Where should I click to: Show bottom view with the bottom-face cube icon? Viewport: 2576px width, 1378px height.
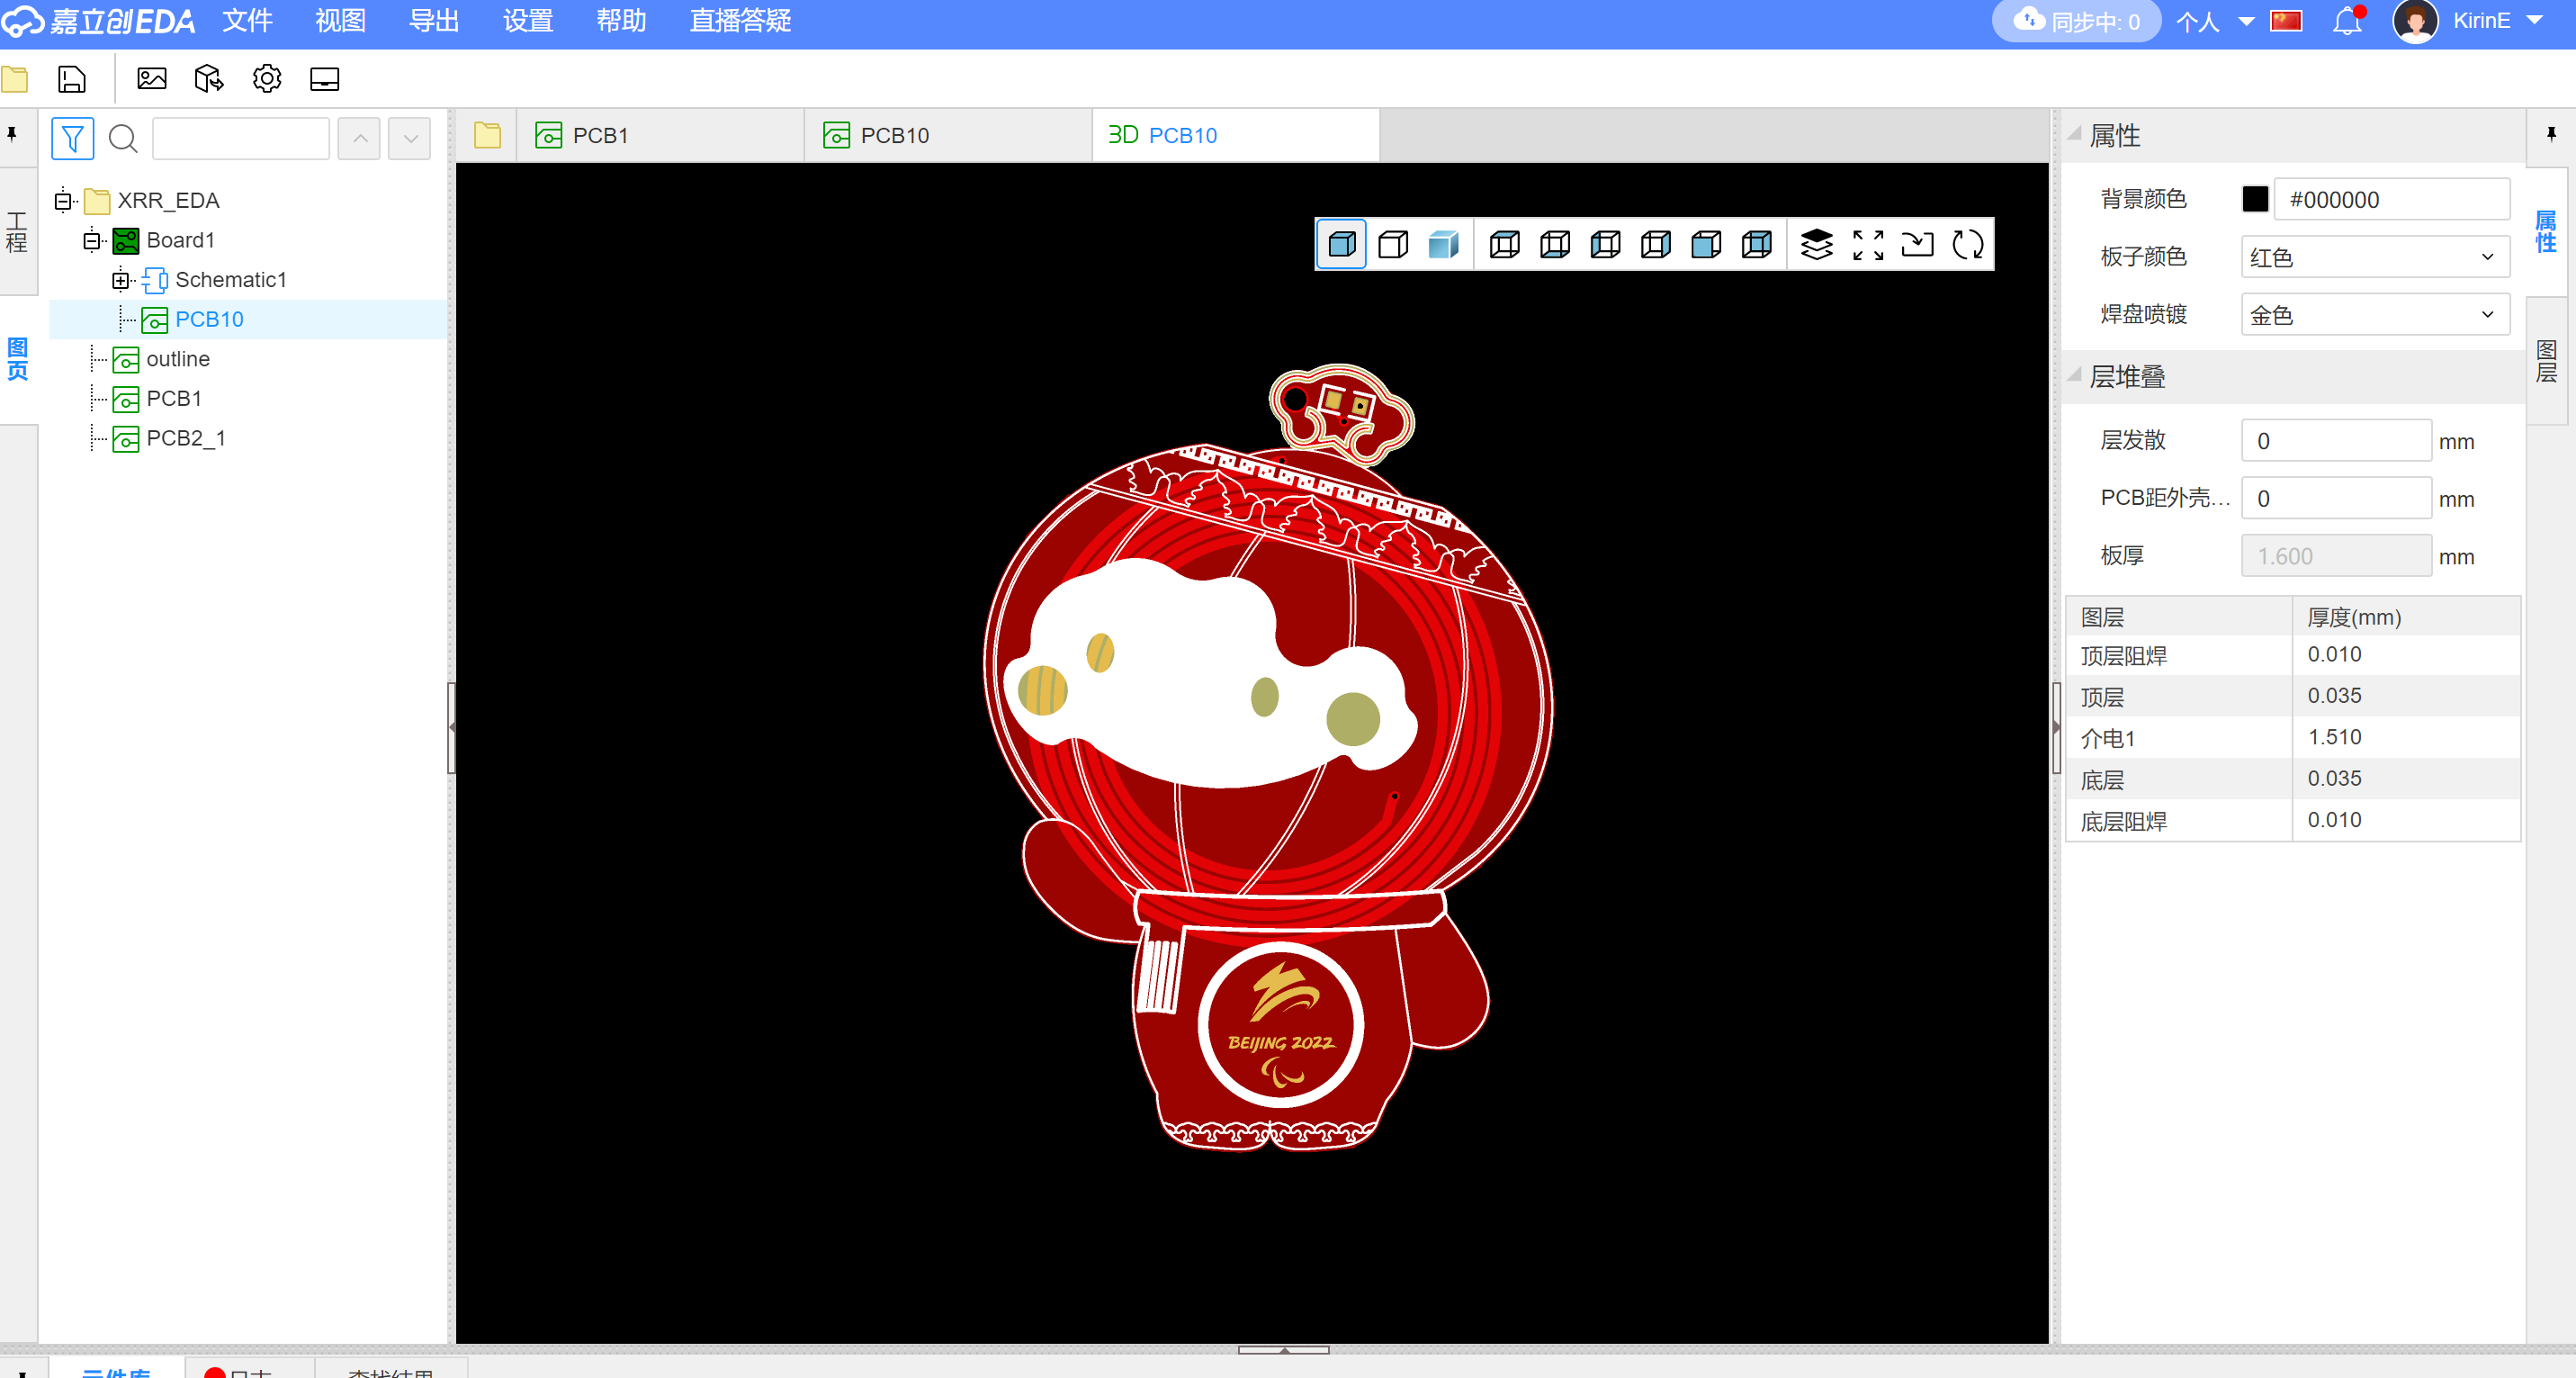click(x=1554, y=244)
